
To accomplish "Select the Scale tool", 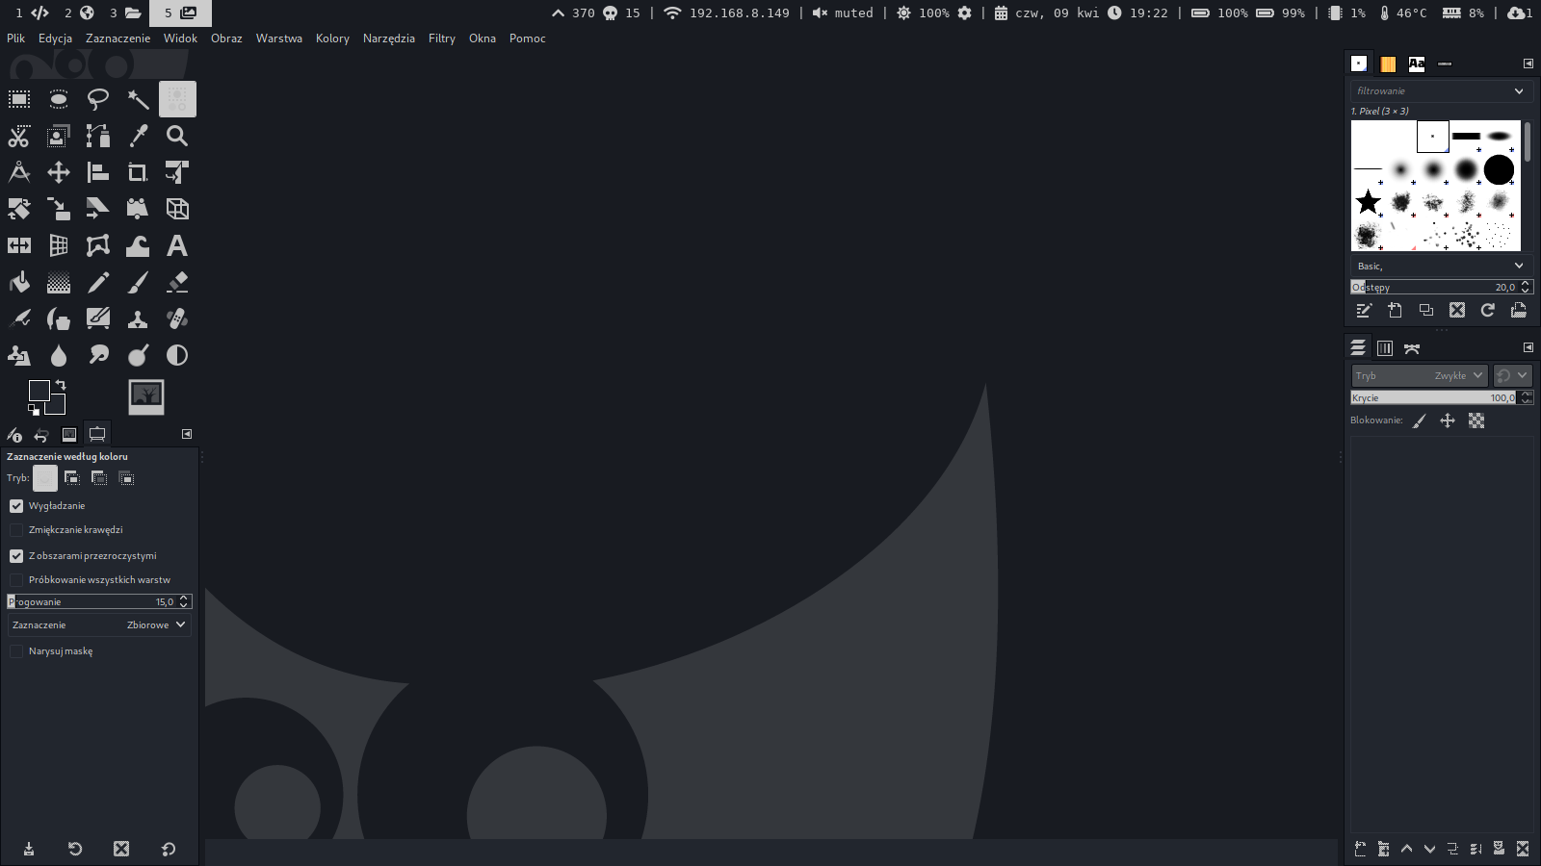I will pos(59,209).
